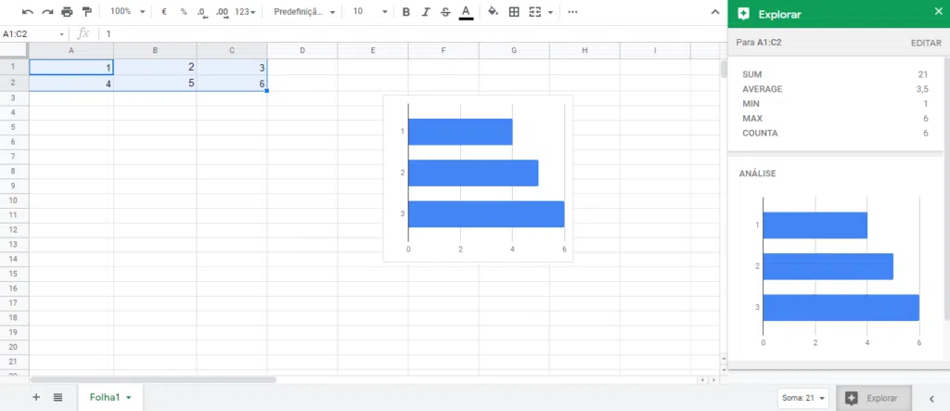
Task: Select column D header
Action: click(302, 50)
